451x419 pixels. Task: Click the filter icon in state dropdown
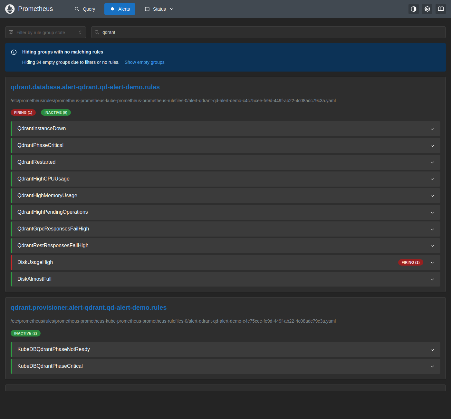coord(11,32)
